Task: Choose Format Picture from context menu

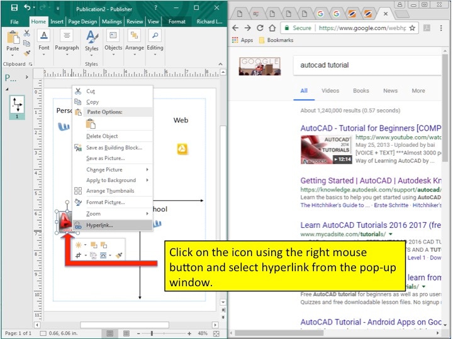Action: coord(113,202)
